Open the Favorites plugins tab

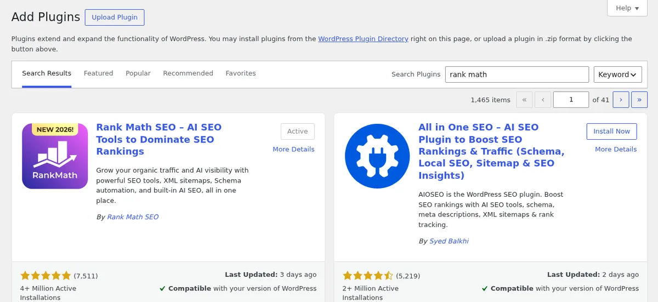click(x=241, y=73)
